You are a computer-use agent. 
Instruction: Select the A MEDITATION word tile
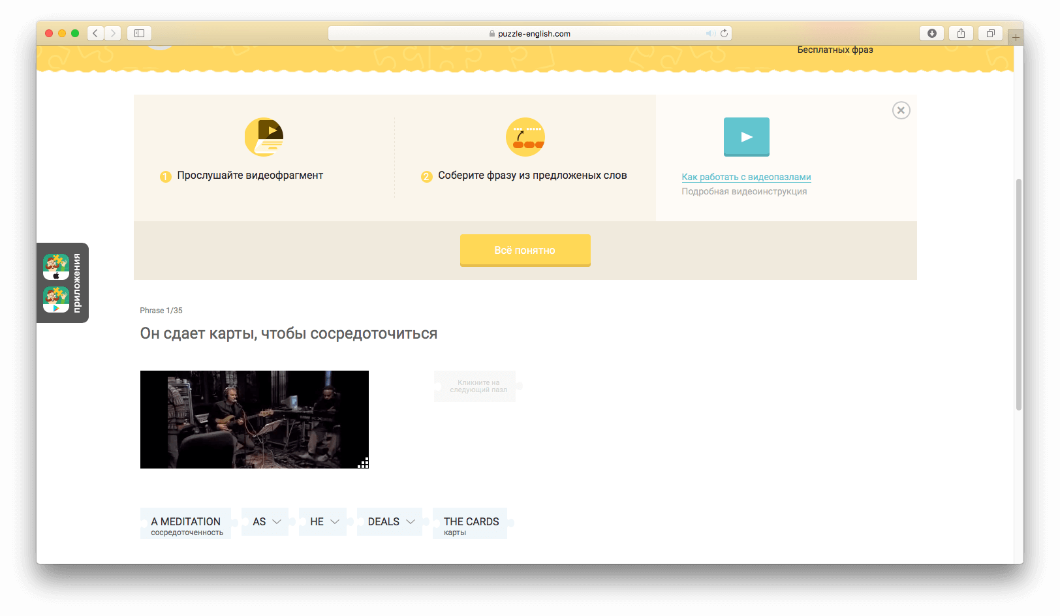[185, 523]
